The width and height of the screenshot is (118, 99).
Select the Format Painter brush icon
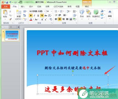tap(10, 19)
